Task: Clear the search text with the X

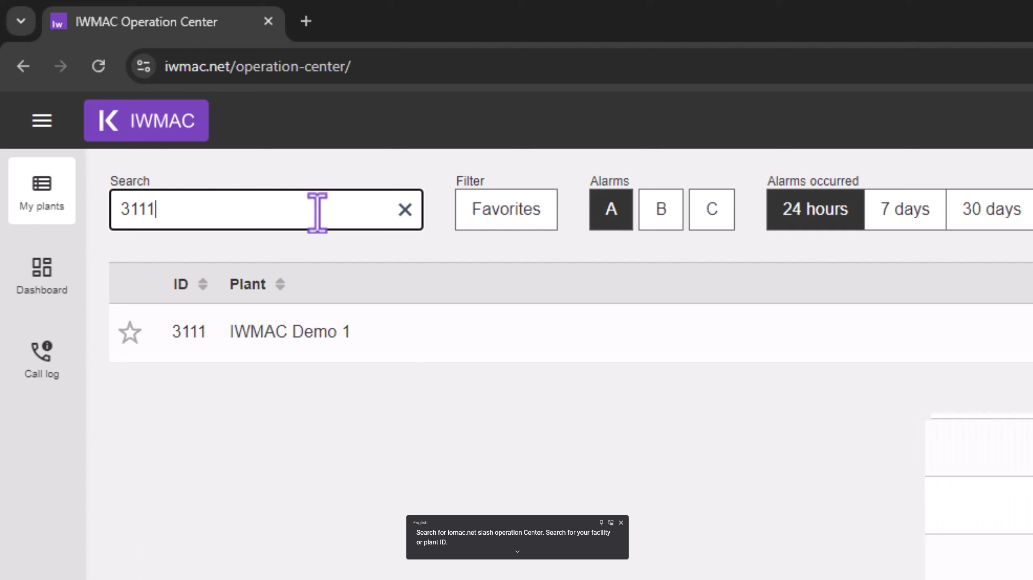Action: point(405,209)
